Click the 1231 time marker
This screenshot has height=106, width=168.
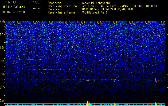18,23
